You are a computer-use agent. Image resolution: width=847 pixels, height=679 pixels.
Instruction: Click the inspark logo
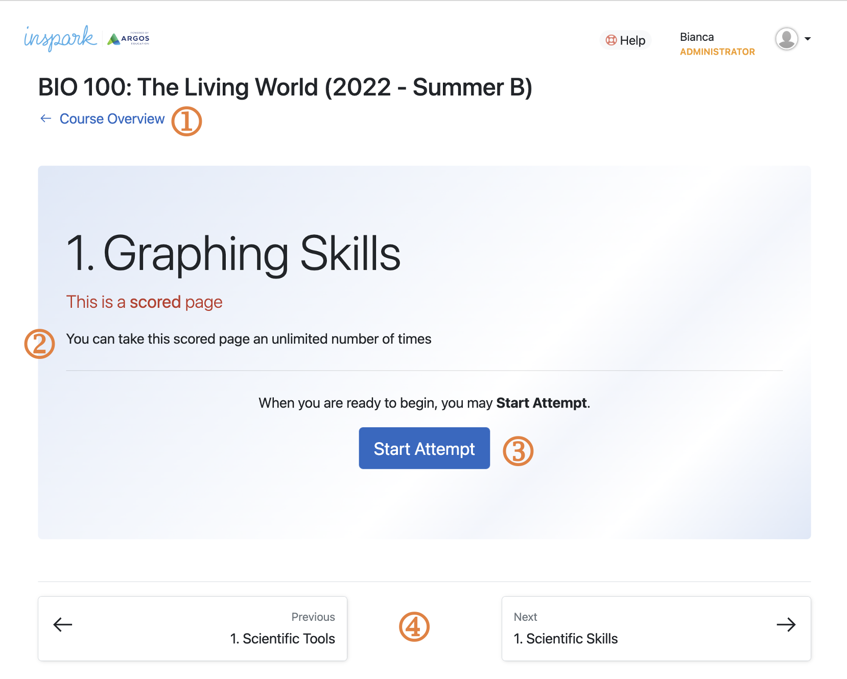pos(60,38)
